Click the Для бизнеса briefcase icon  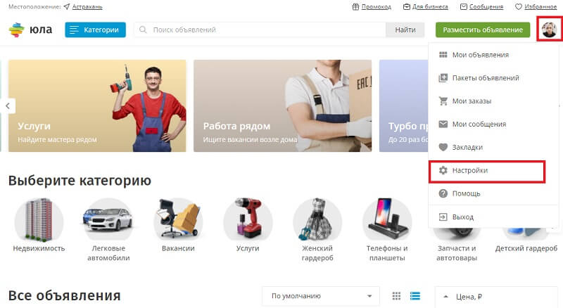[407, 7]
